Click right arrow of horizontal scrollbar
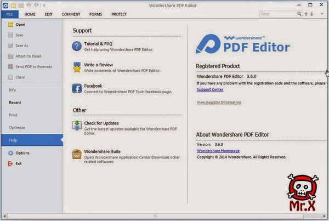 coord(325,216)
